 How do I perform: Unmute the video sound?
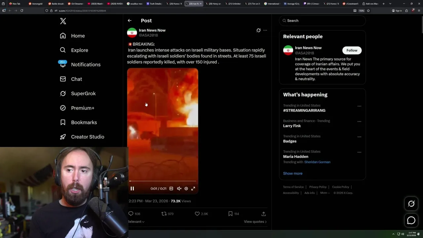[179, 188]
